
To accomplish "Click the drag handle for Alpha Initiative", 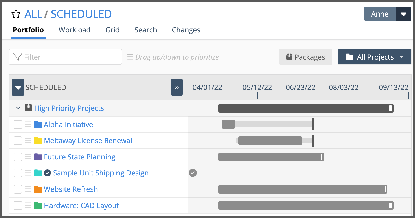I will (x=28, y=125).
